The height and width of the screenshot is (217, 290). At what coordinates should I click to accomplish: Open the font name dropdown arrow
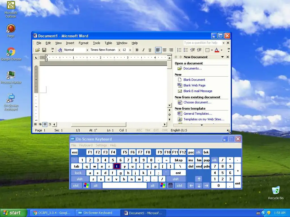point(119,50)
